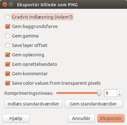Click the Komprimeringsniveau slider handle
The image size is (127, 125).
click(99, 93)
